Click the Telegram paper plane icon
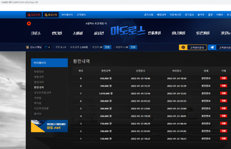 click(x=212, y=47)
